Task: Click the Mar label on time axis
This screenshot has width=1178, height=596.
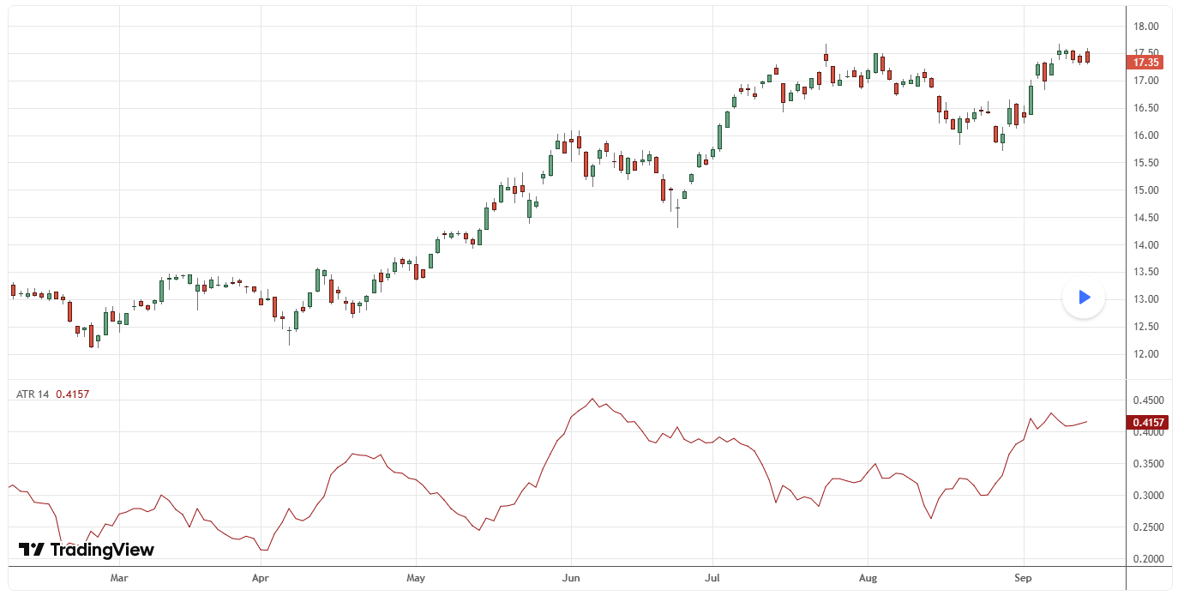Action: tap(119, 578)
